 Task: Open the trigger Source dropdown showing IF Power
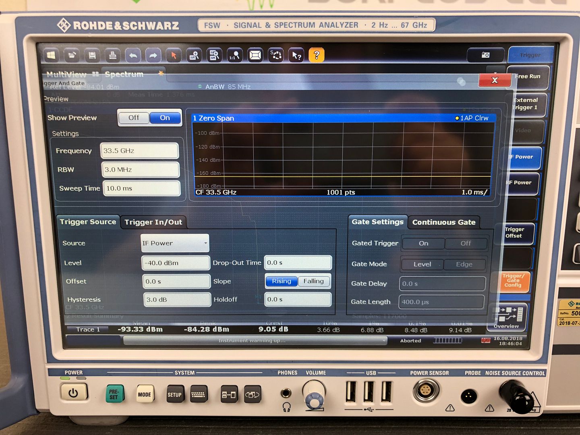[x=175, y=243]
